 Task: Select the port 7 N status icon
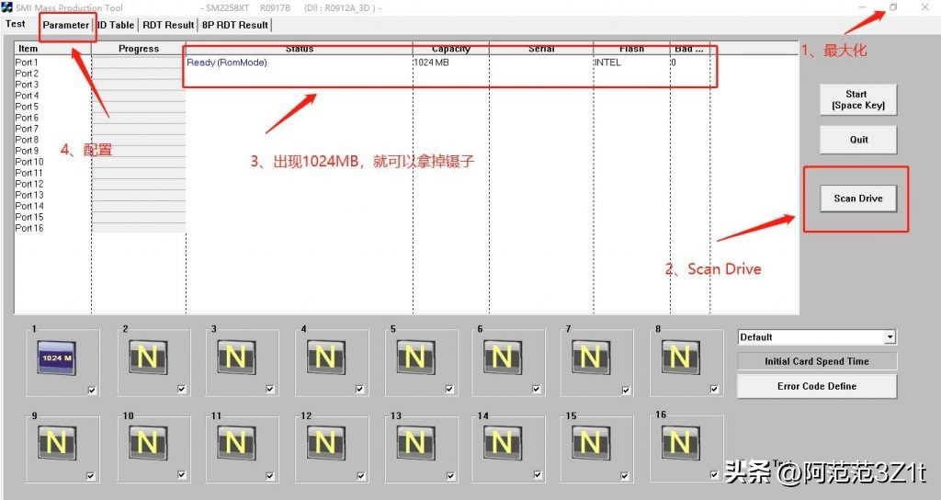pyautogui.click(x=591, y=358)
